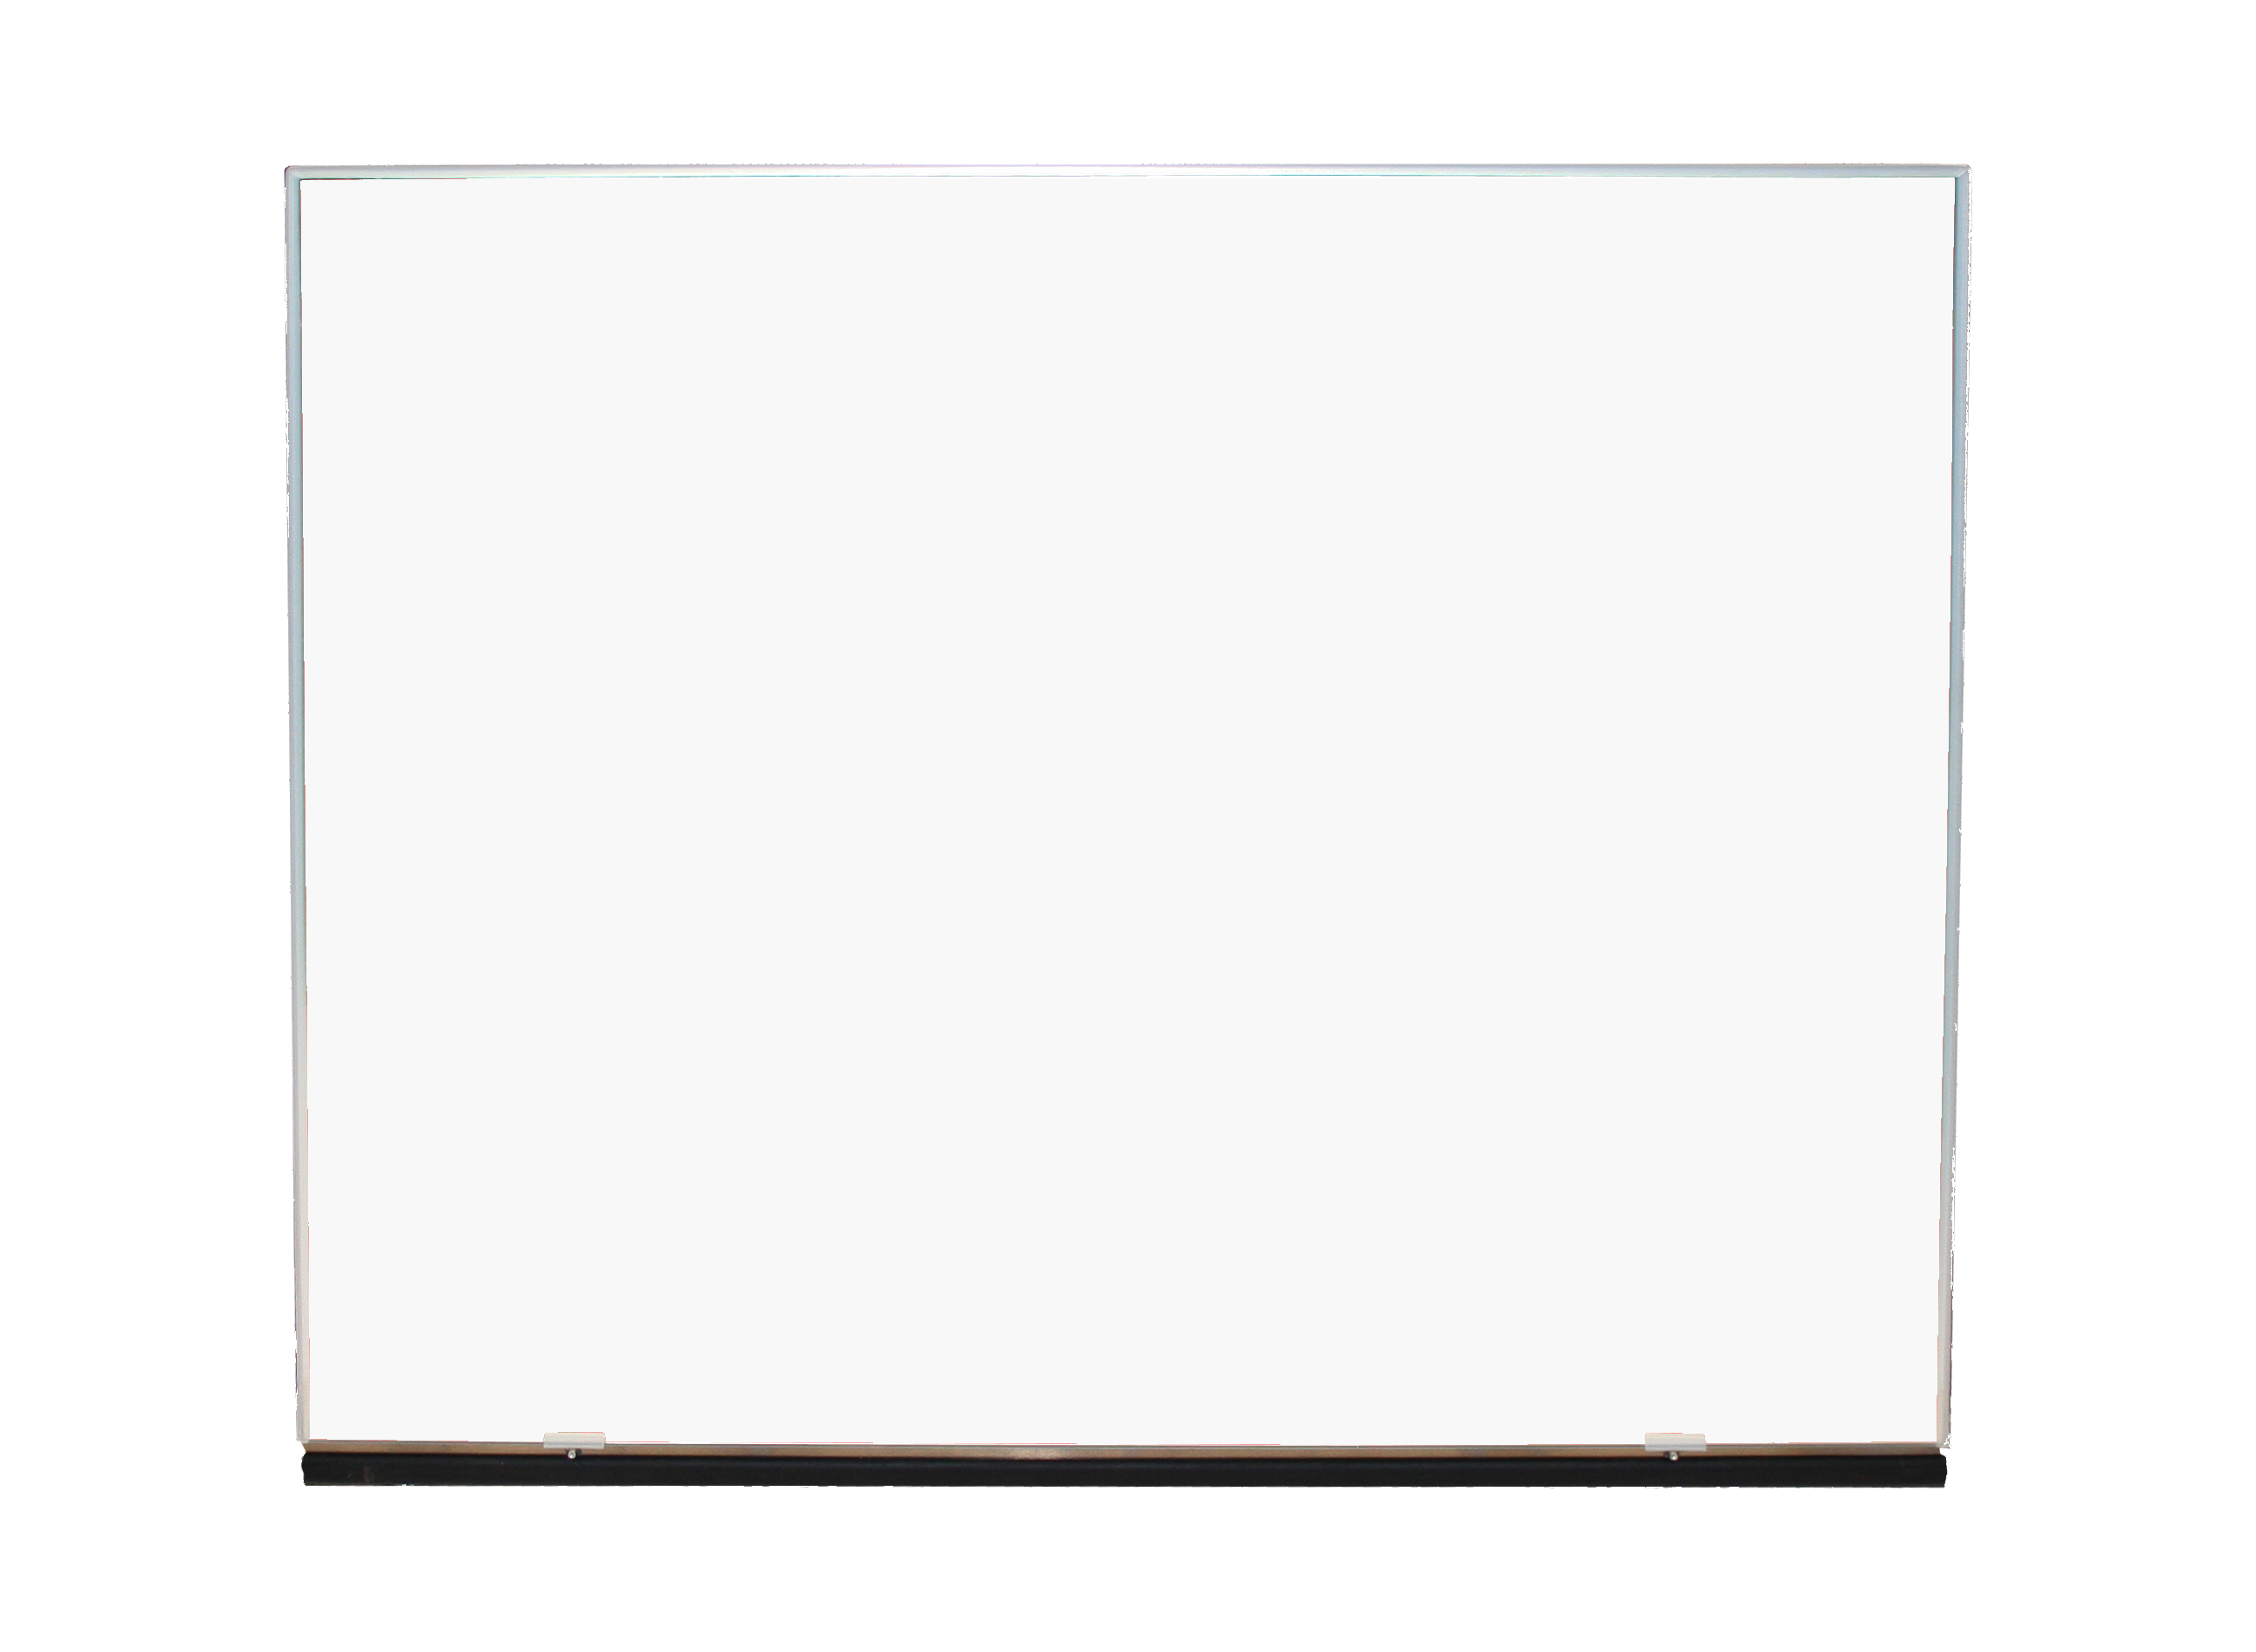The image size is (2256, 1652).
Task: Click black background above the whiteboard
Action: click(x=1125, y=80)
